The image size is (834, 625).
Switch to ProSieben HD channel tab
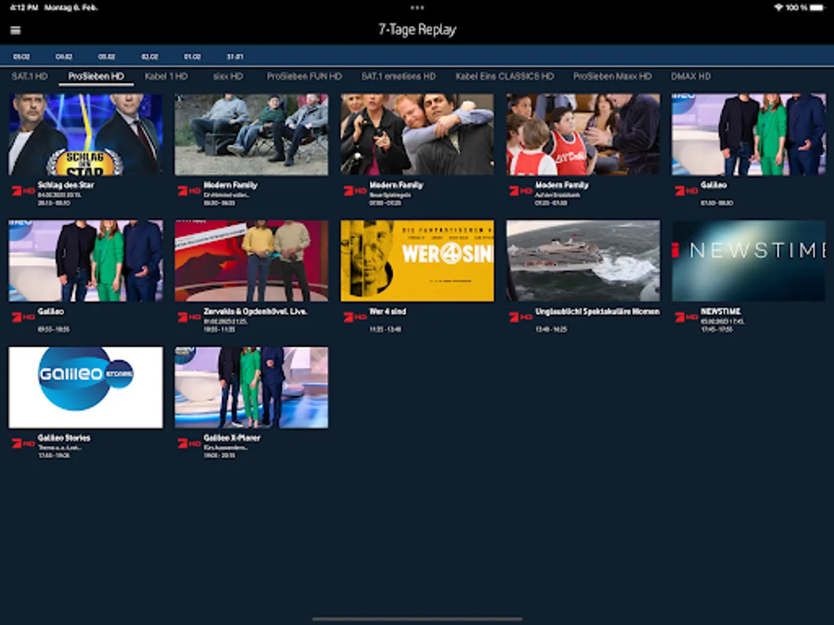(96, 76)
